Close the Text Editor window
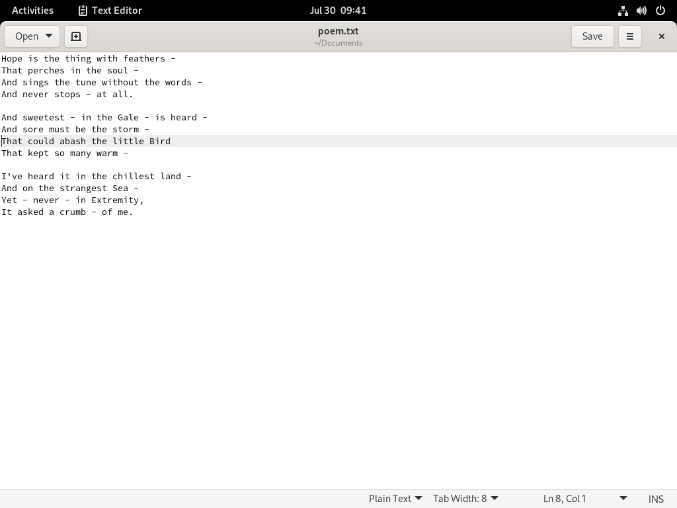 [x=661, y=36]
